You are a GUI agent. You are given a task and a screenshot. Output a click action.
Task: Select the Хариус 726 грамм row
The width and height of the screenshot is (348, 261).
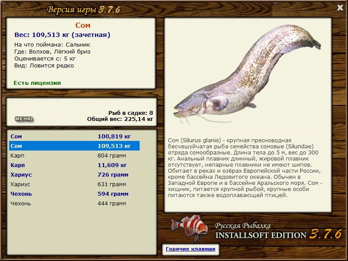74,175
